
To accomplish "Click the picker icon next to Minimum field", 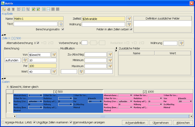I will point(110,60).
